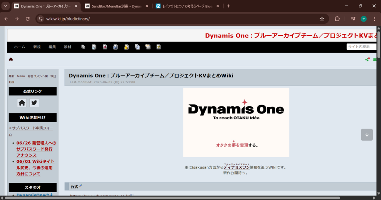The width and height of the screenshot is (381, 200).
Task: Click the green mail envelope icon
Action: [x=375, y=59]
